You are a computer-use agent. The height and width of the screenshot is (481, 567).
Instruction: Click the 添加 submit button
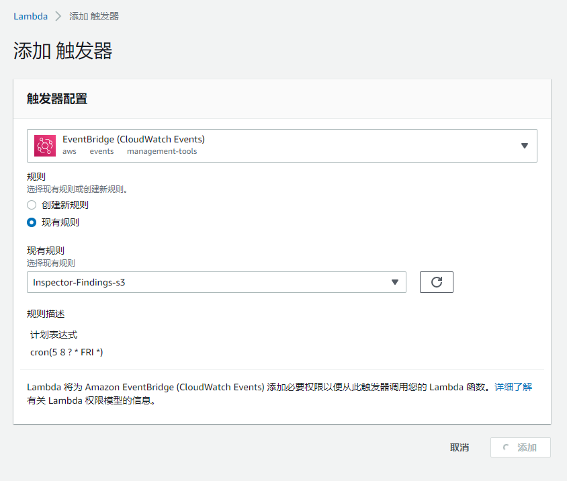[x=520, y=447]
